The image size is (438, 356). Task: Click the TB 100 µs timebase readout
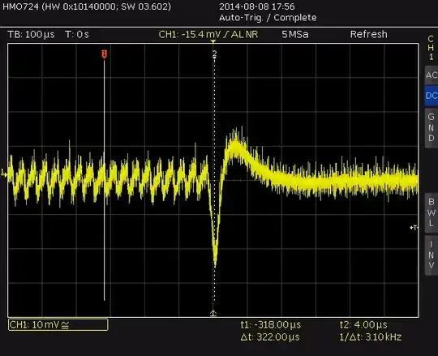pyautogui.click(x=32, y=35)
